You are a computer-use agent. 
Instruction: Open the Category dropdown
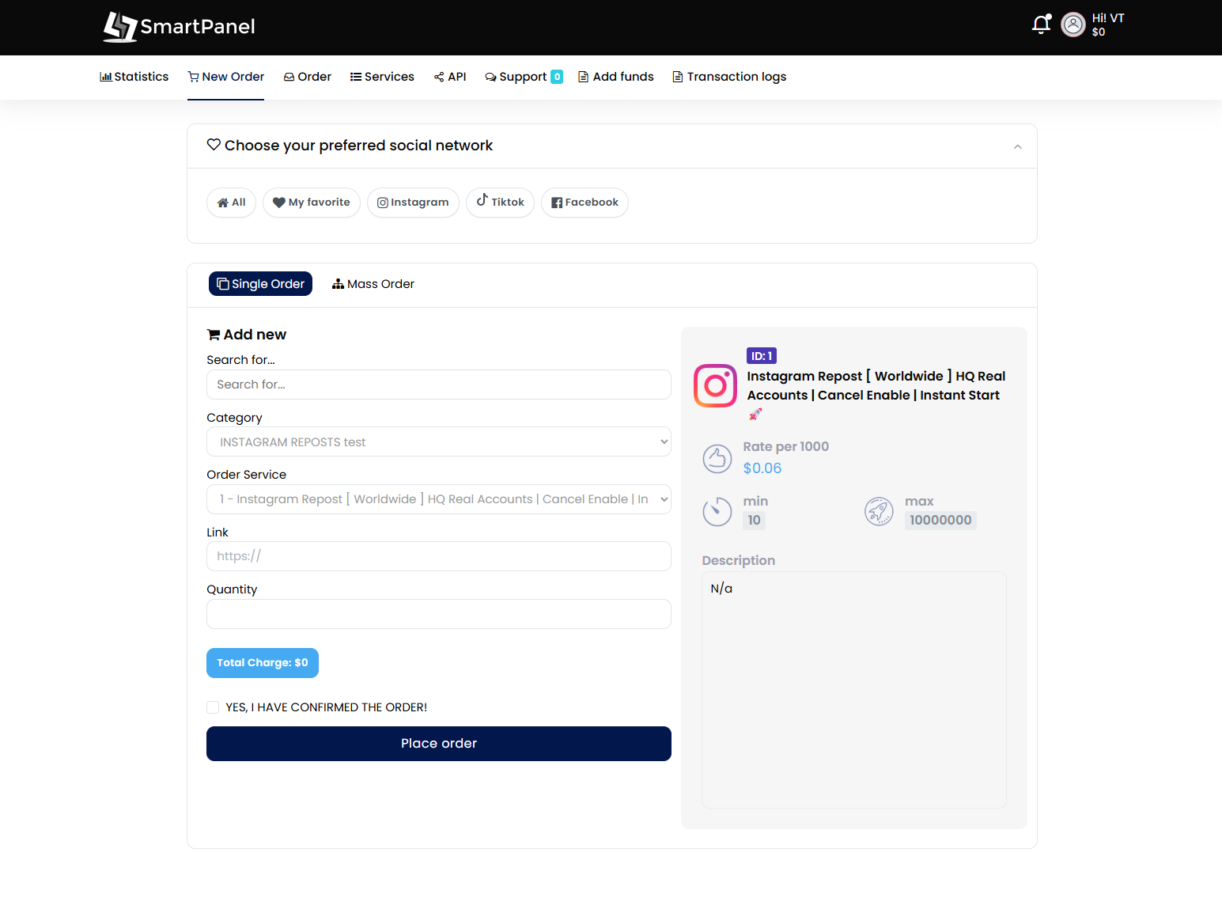coord(438,442)
